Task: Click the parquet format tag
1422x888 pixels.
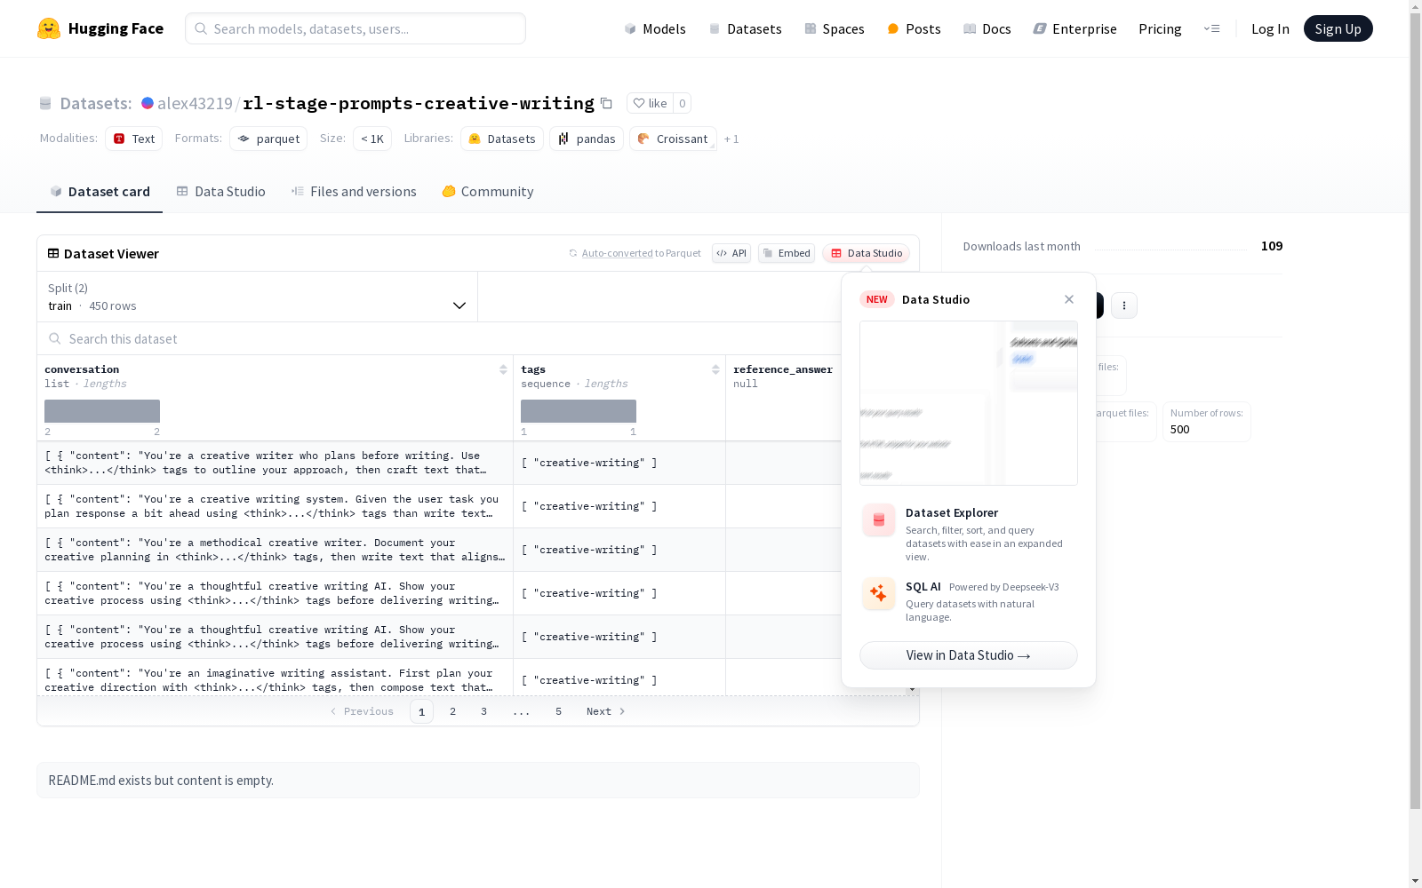Action: pos(268,139)
